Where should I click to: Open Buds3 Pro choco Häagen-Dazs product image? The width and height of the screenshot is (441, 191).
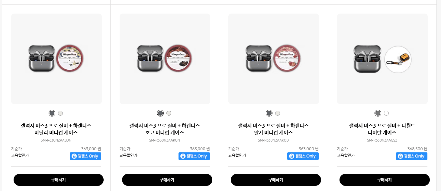point(165,59)
